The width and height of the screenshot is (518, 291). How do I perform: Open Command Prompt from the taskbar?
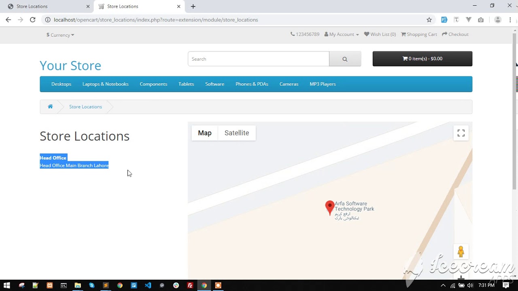64,285
